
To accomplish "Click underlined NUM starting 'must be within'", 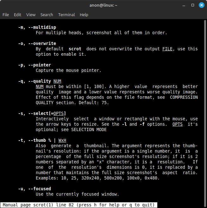I will click(x=40, y=87).
